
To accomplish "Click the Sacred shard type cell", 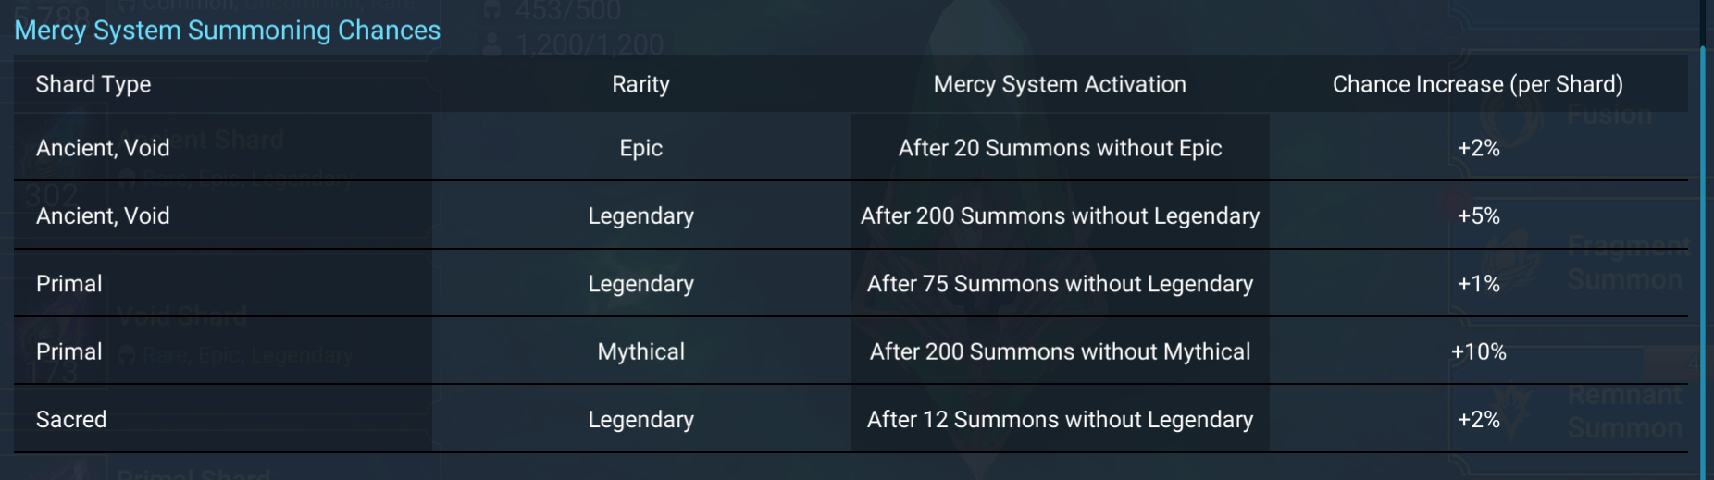I will pos(71,420).
